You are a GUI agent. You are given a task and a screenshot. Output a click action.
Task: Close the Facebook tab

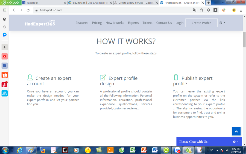(x=65, y=3)
